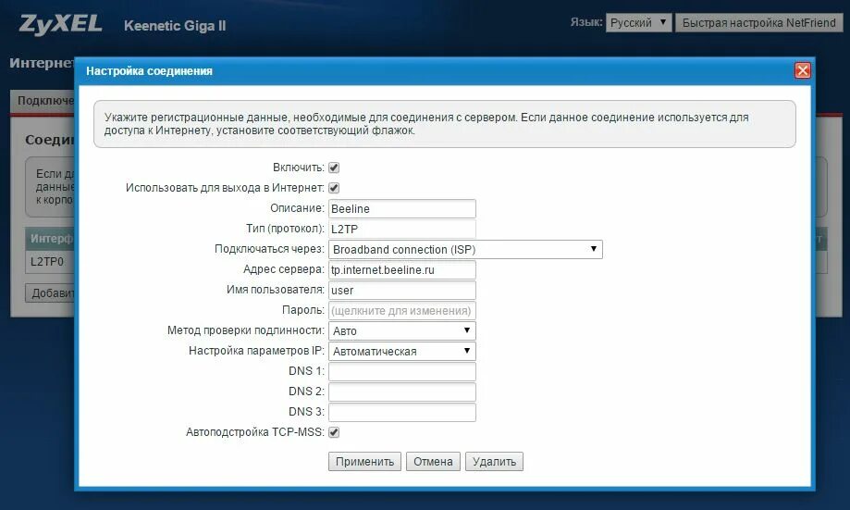Click the Пароль field to change password

point(401,310)
